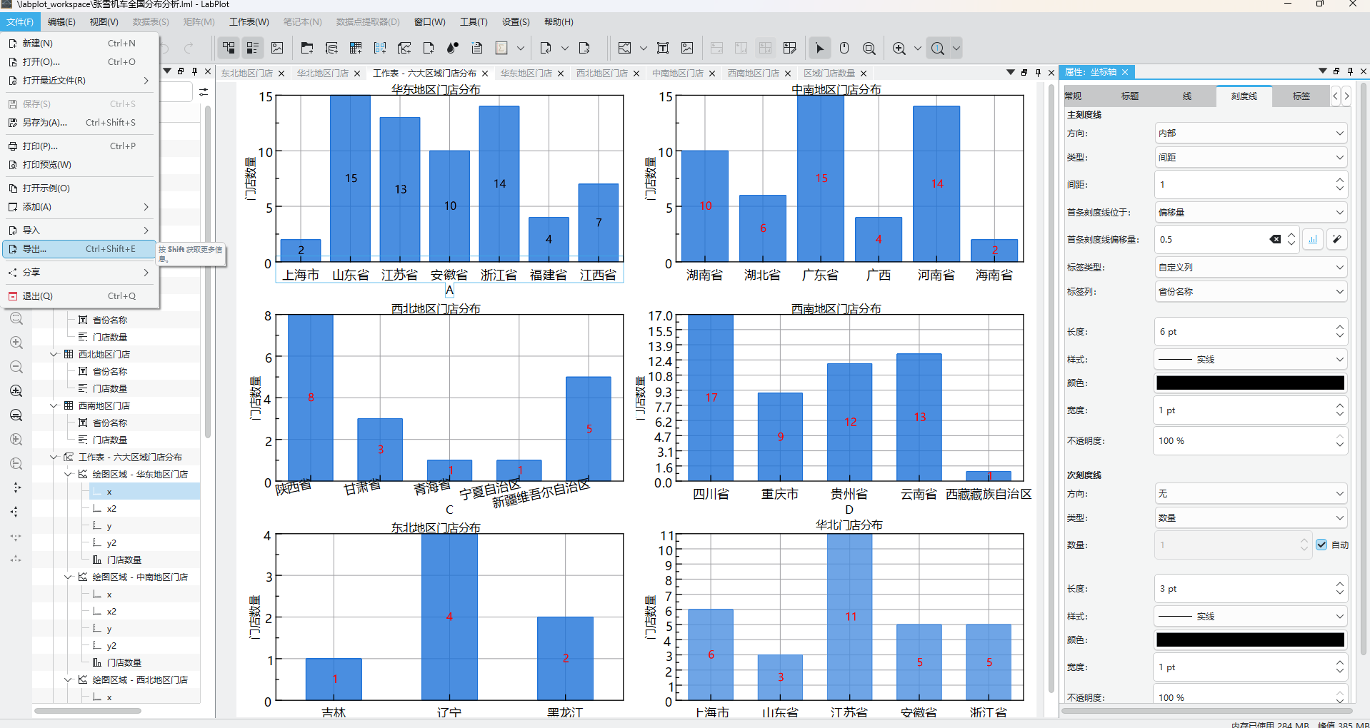Toggle the properties panel toolbar icon
Image resolution: width=1370 pixels, height=728 pixels.
pos(253,48)
